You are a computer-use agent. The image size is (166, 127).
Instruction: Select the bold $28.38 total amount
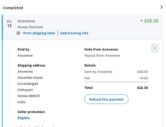(142, 88)
